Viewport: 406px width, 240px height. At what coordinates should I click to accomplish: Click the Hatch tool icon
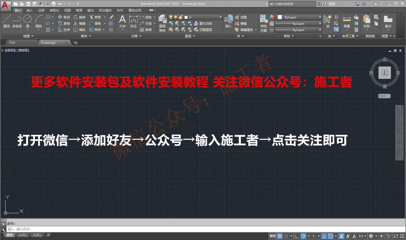click(48, 30)
